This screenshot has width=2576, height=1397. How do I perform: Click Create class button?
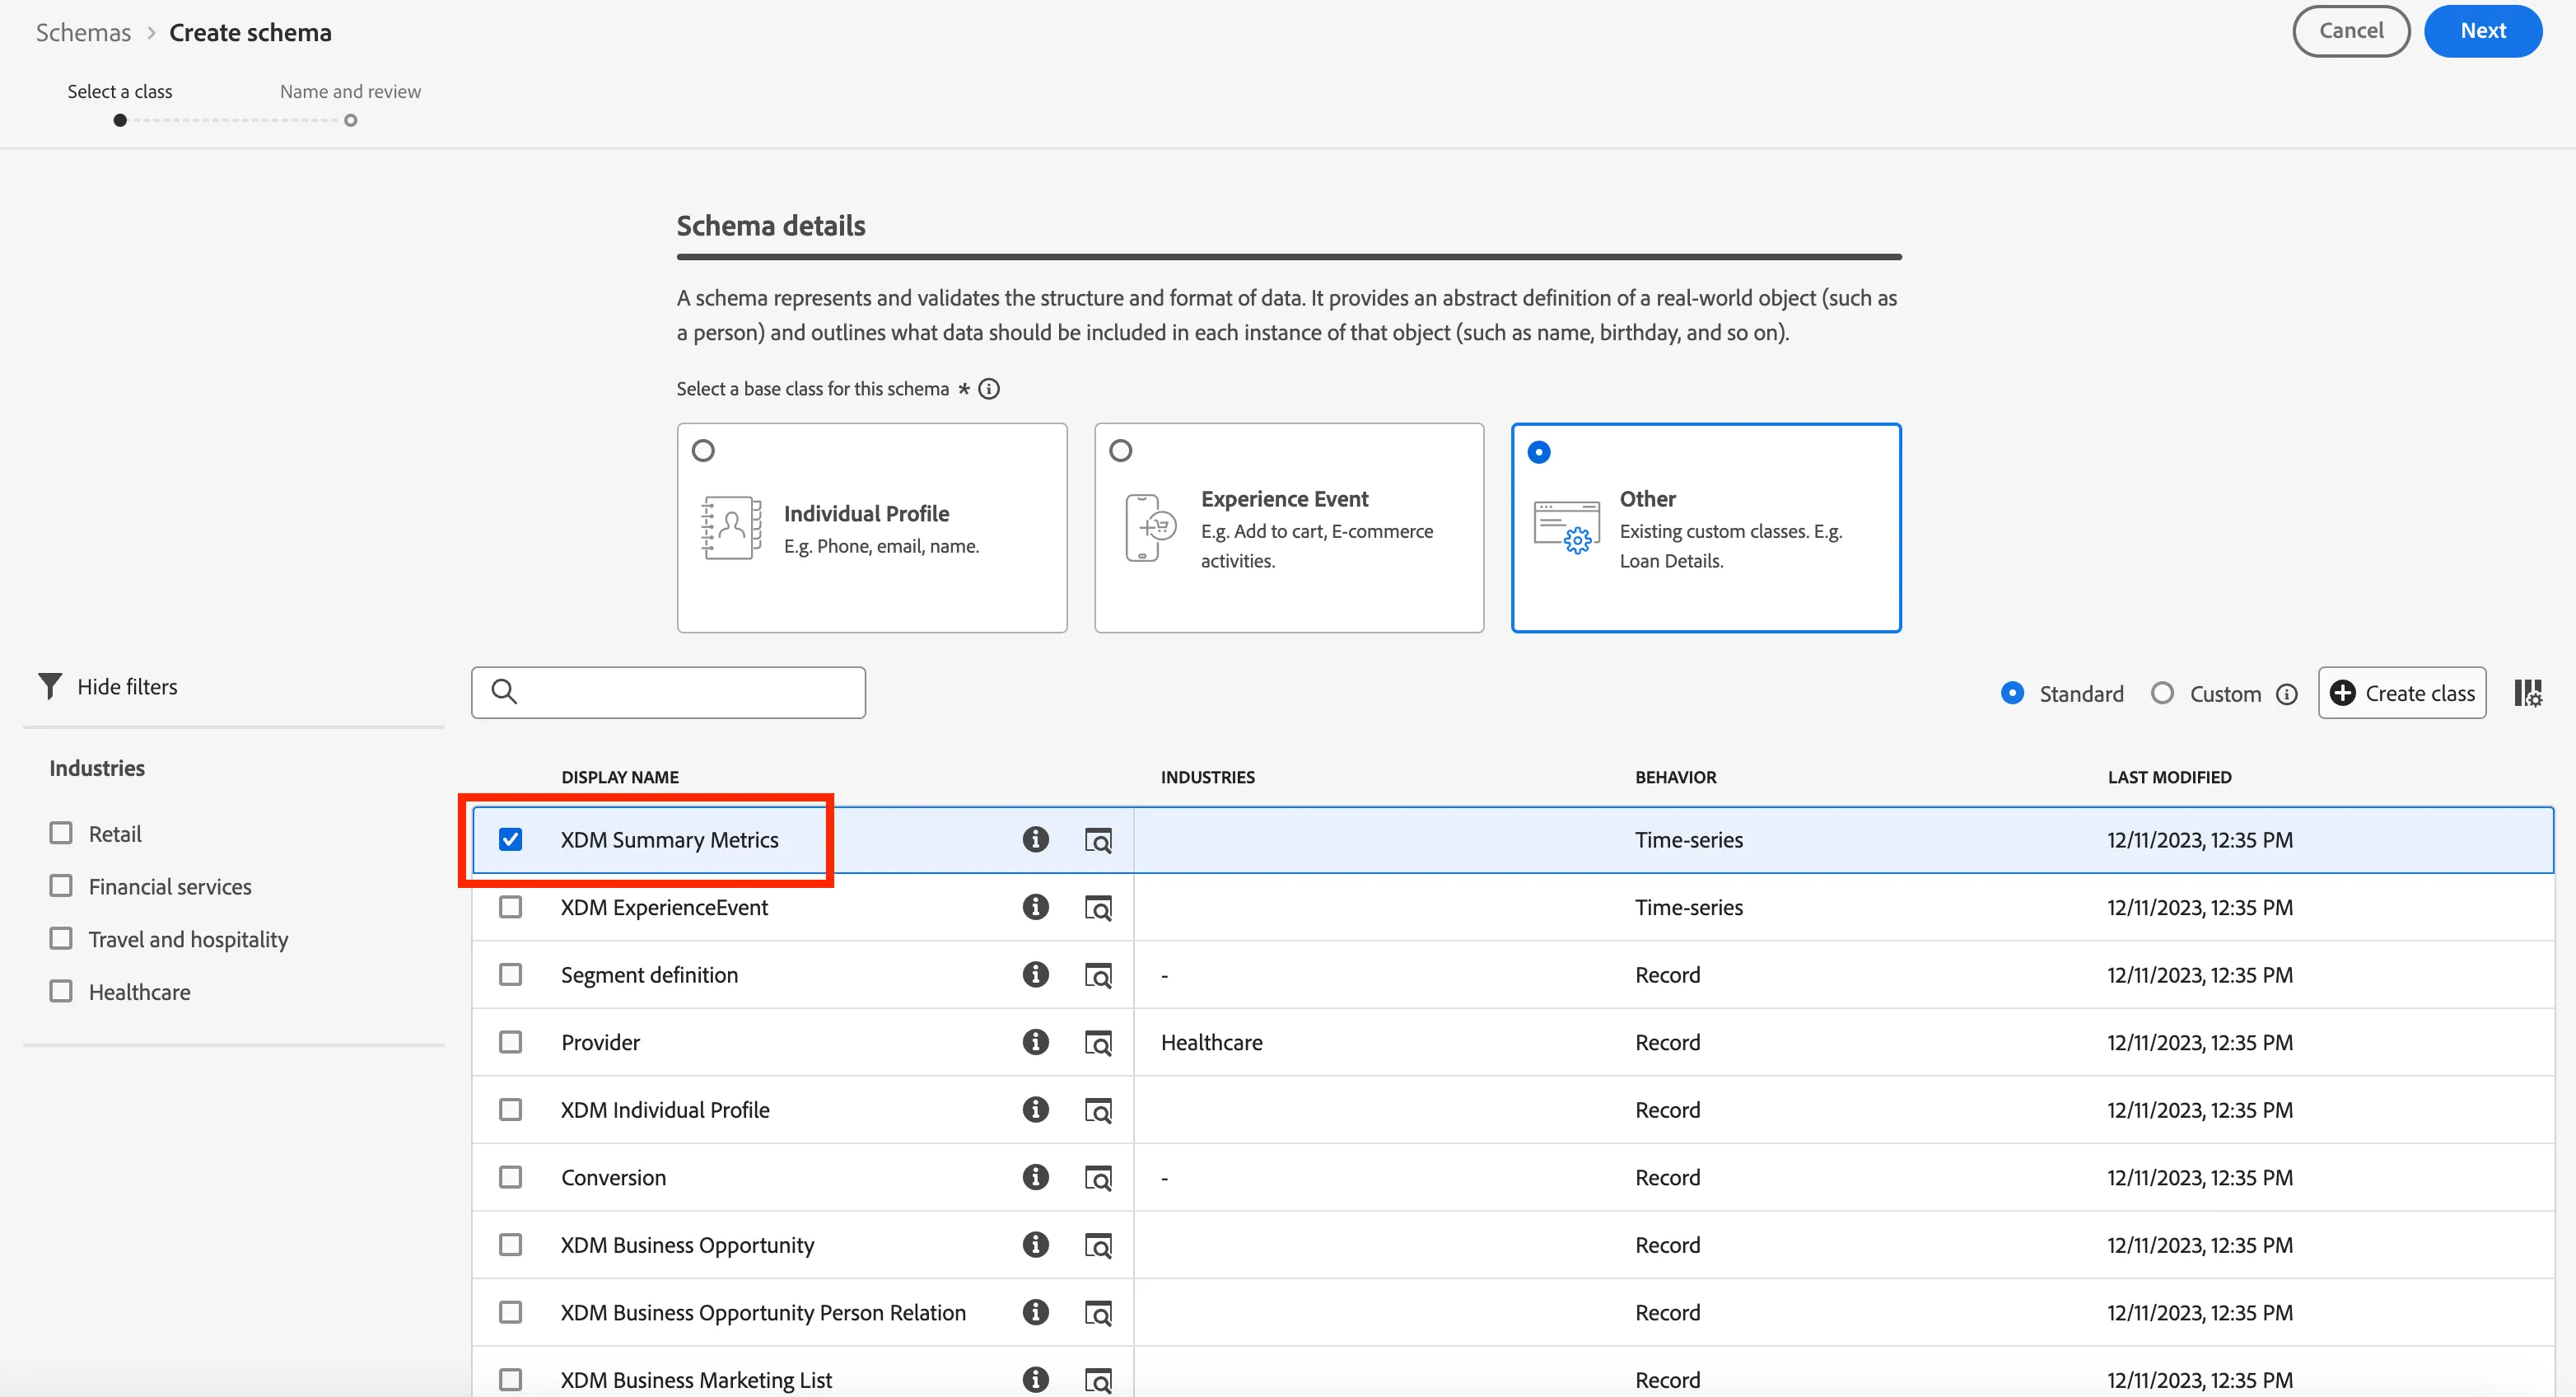(2402, 693)
